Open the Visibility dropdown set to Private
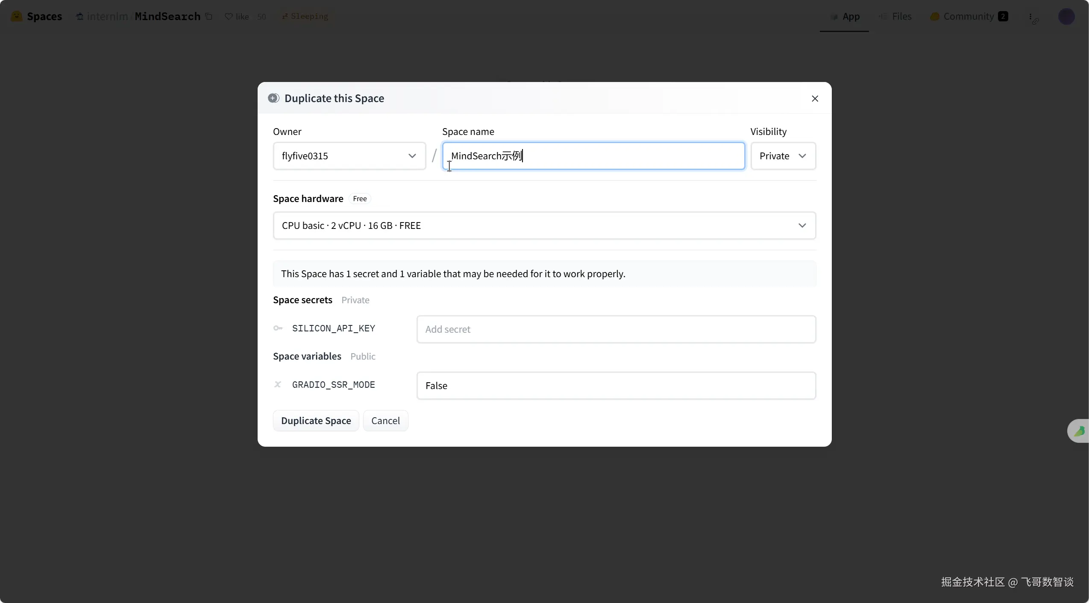 [783, 156]
